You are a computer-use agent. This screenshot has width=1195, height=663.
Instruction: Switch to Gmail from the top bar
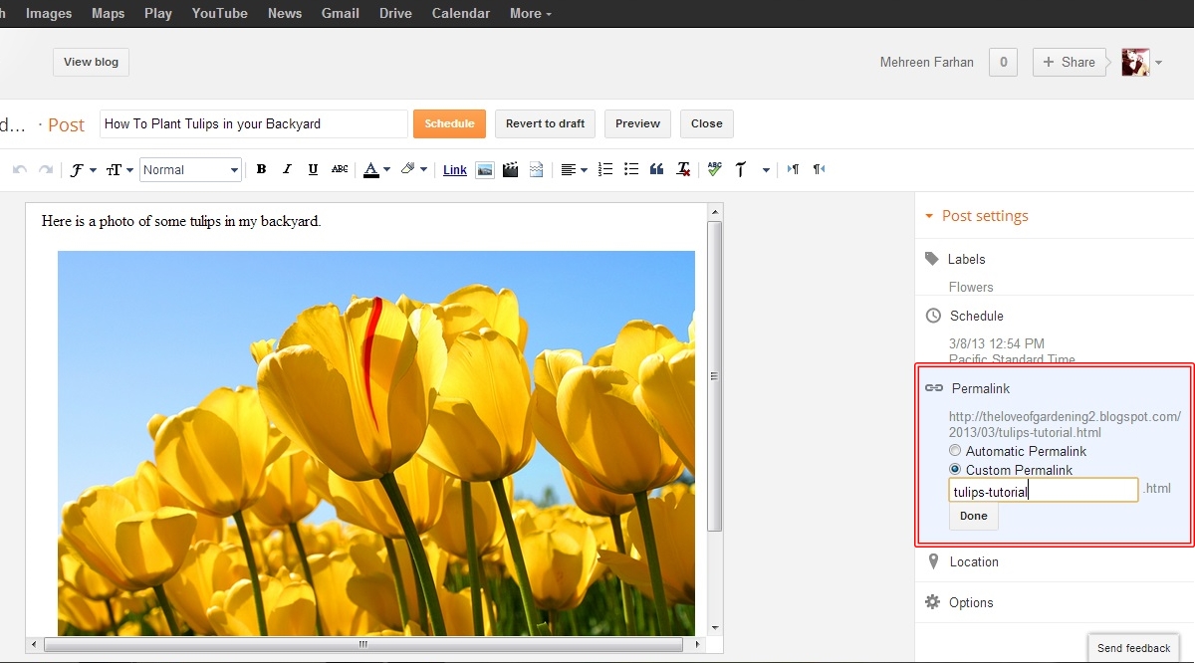tap(340, 13)
